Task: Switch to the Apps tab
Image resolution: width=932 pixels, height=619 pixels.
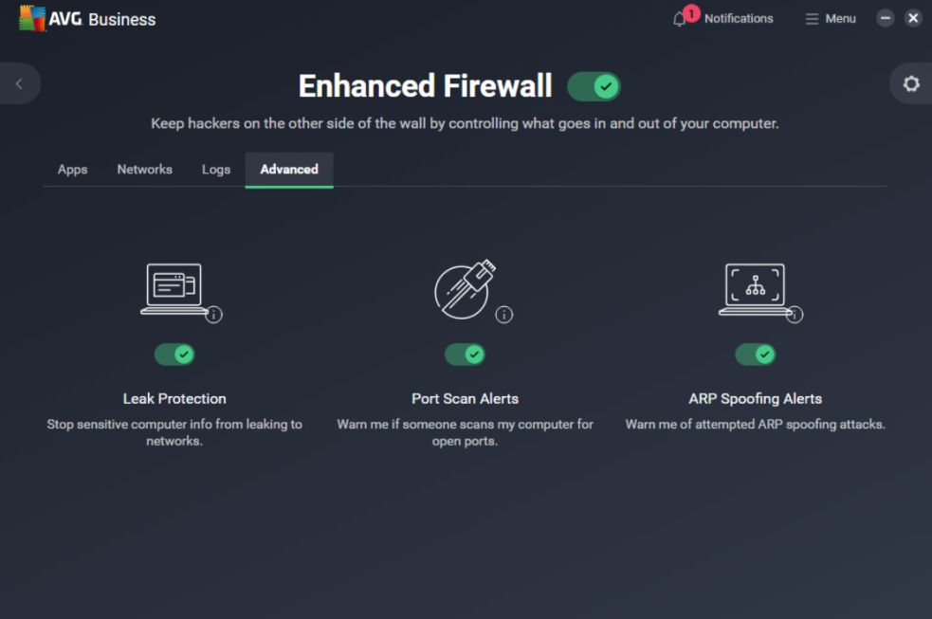Action: tap(72, 170)
